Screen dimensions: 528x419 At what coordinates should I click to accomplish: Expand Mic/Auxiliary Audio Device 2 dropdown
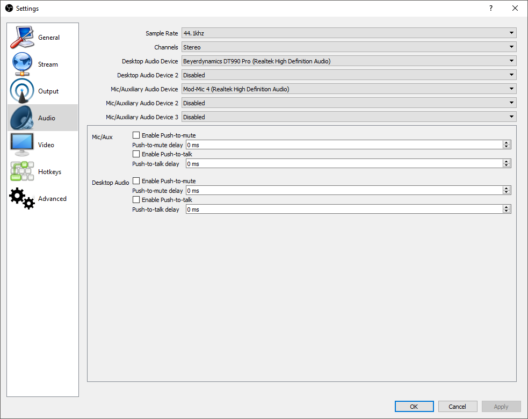coord(349,103)
